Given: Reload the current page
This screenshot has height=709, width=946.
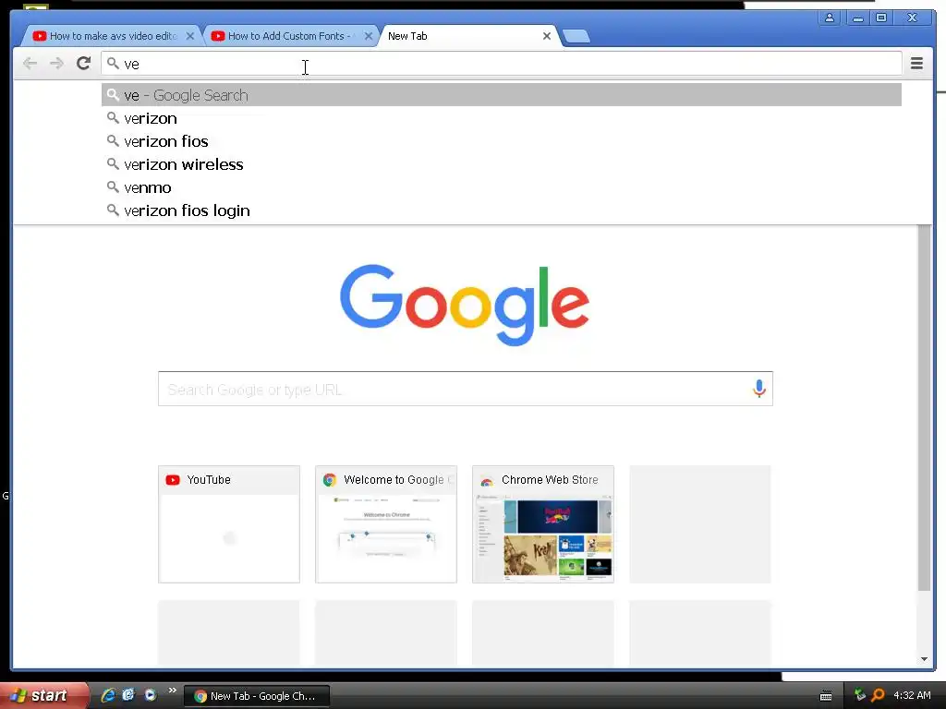Looking at the screenshot, I should tap(83, 63).
